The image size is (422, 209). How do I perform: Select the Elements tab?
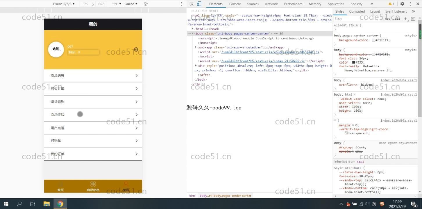tap(216, 4)
